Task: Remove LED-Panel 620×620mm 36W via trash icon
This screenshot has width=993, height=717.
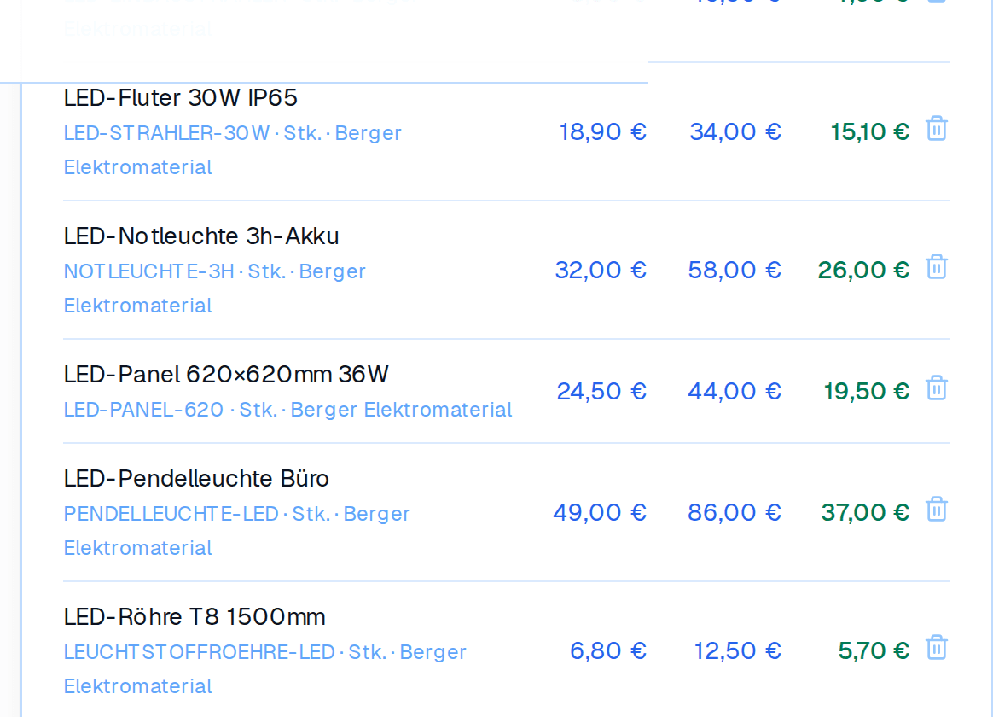Action: (937, 388)
